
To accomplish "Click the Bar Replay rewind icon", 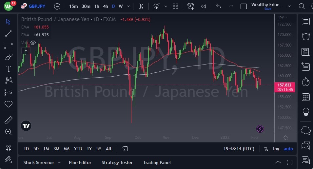I will (204, 6).
